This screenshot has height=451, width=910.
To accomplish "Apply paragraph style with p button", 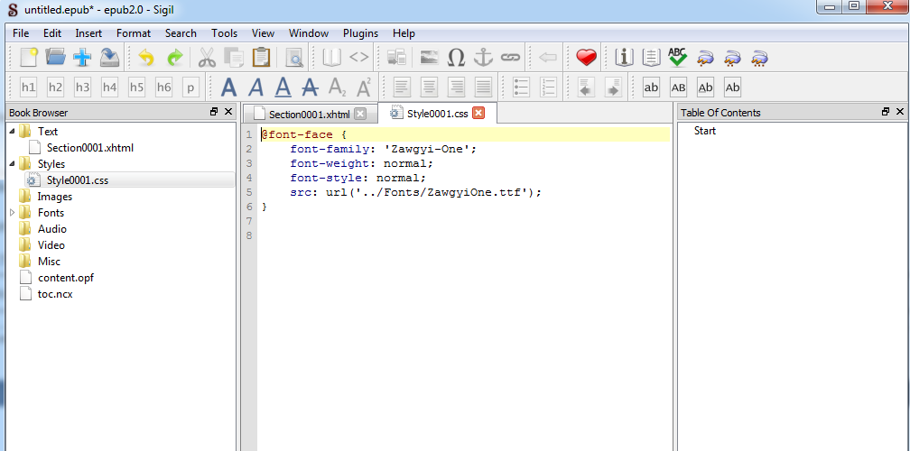I will [190, 87].
